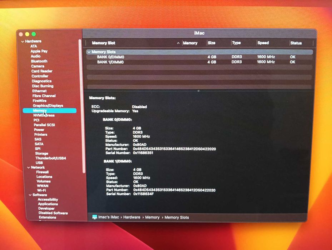Select Applications under Software
Viewport: 332px width, 250px height.
click(48, 204)
